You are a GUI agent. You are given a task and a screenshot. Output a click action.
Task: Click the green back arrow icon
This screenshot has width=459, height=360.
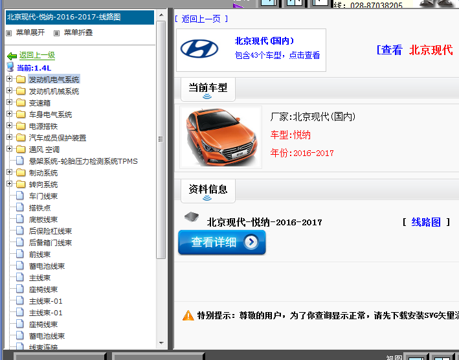point(12,56)
